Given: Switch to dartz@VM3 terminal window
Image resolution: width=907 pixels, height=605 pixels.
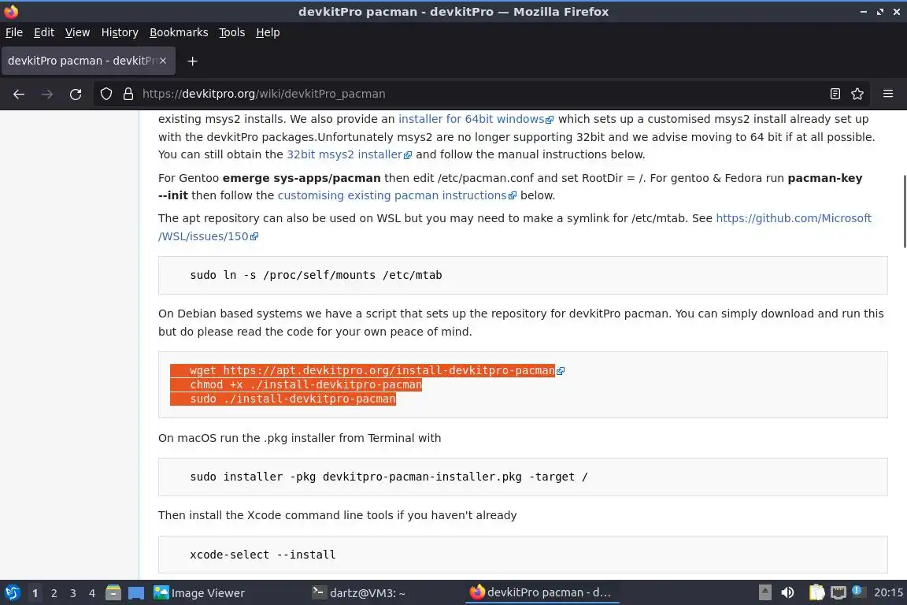Looking at the screenshot, I should coord(359,593).
